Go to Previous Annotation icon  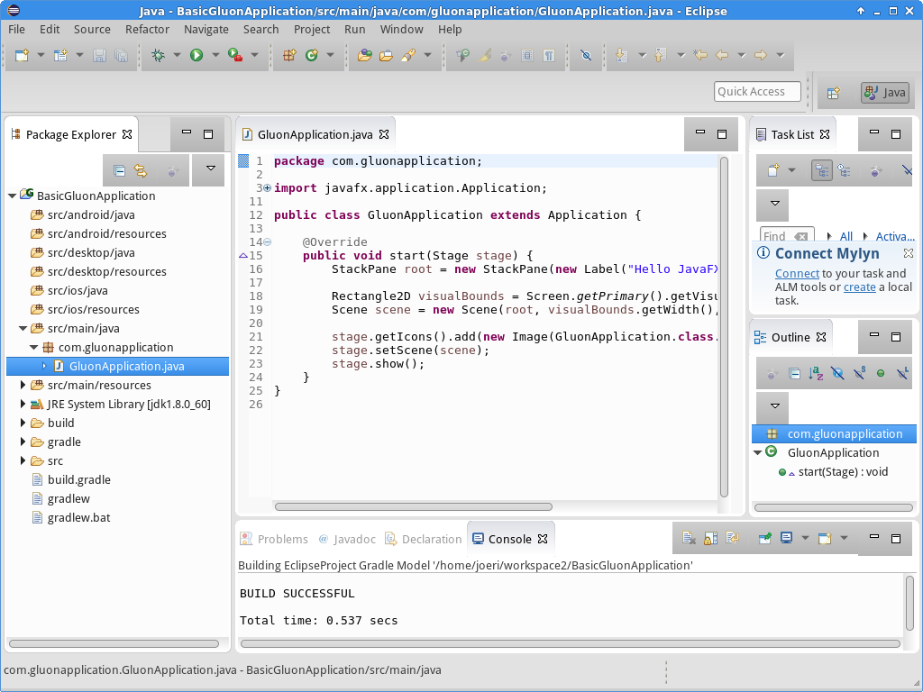[660, 55]
